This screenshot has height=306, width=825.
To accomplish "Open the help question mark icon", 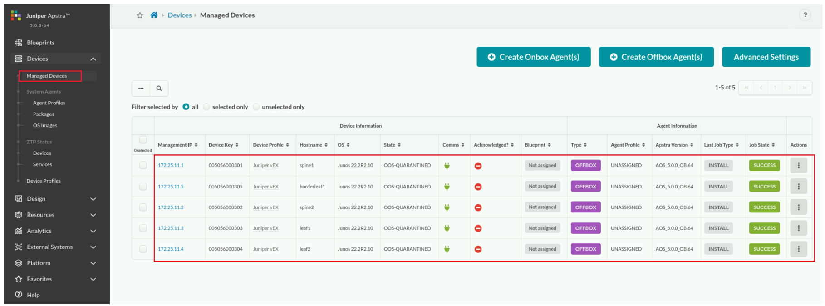I will (805, 15).
